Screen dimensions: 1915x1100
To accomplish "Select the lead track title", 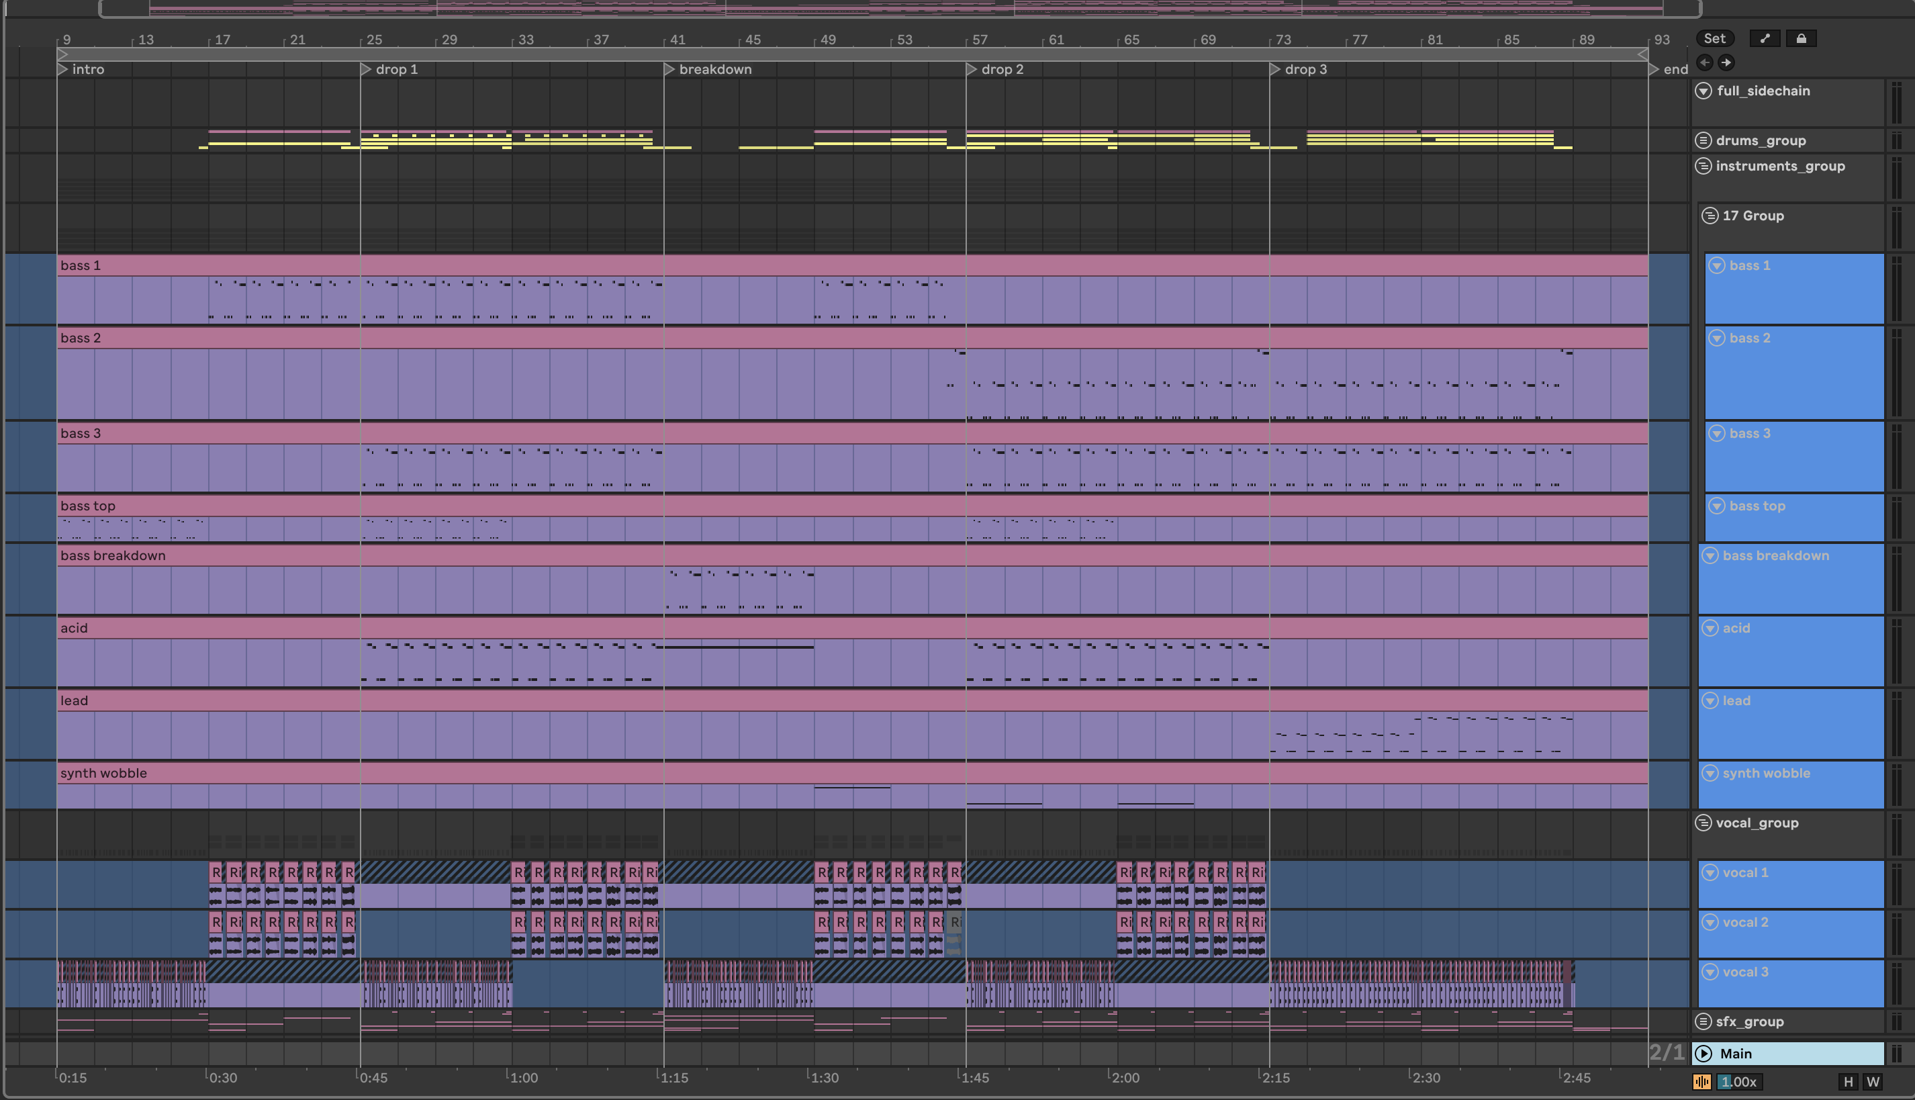I will click(1736, 700).
